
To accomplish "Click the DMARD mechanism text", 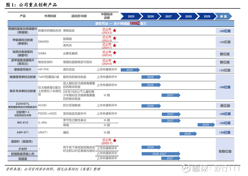I will click(43, 42).
